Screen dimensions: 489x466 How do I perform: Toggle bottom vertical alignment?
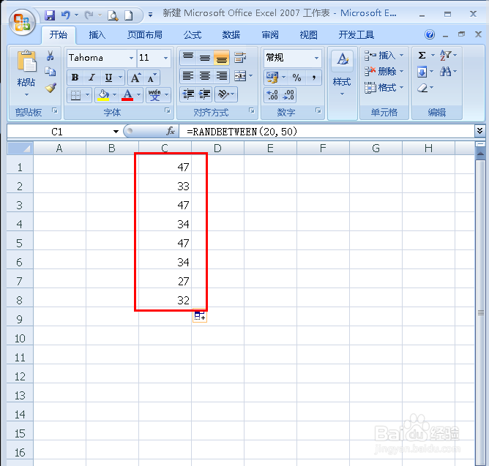pos(222,58)
